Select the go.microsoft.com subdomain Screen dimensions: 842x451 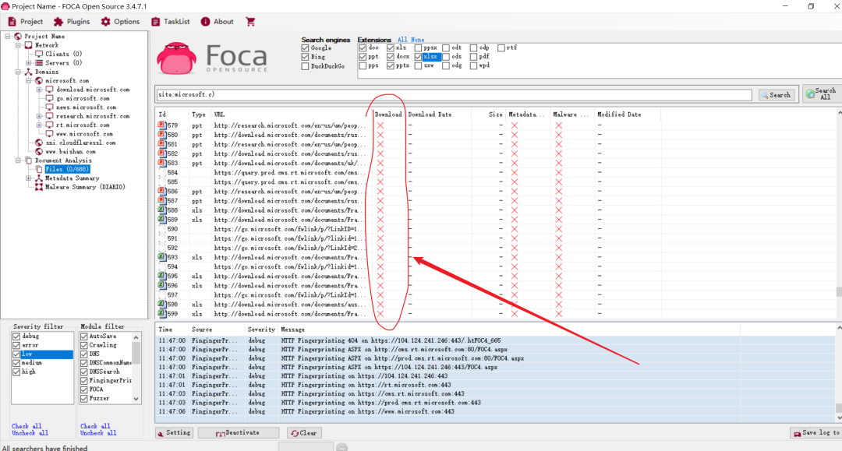(83, 99)
